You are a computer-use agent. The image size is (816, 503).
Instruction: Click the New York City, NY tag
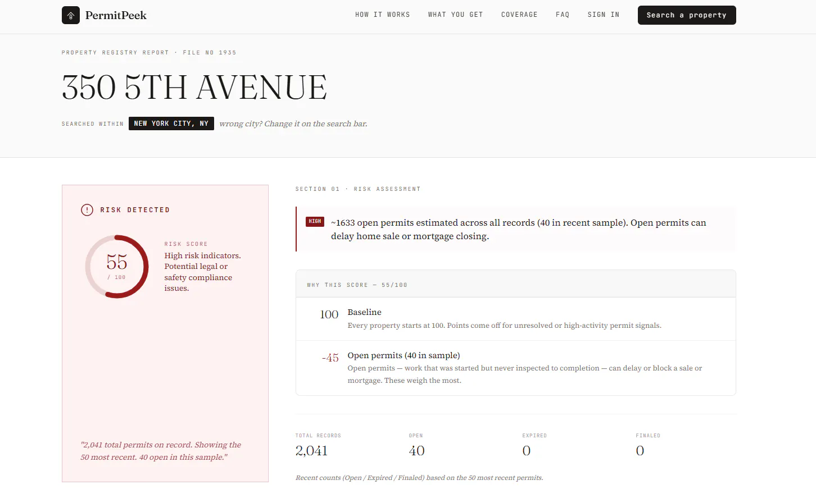click(171, 124)
